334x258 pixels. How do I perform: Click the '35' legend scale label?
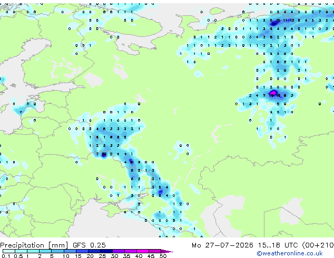(x=127, y=256)
